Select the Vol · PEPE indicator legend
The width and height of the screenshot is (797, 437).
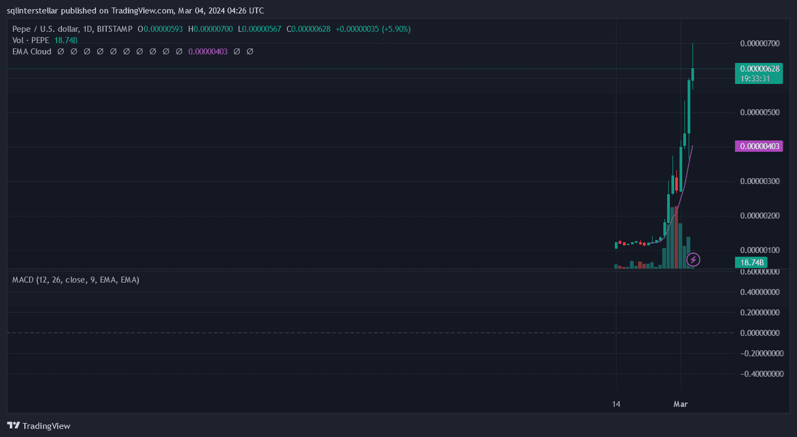(x=31, y=40)
